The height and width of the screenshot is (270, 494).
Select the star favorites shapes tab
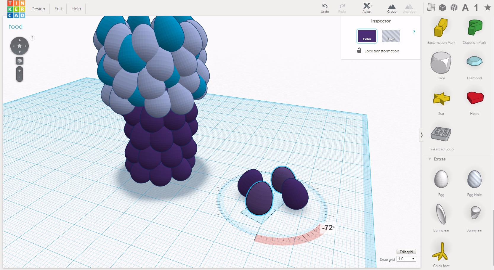pos(487,7)
